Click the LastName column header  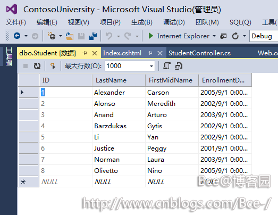(119, 80)
